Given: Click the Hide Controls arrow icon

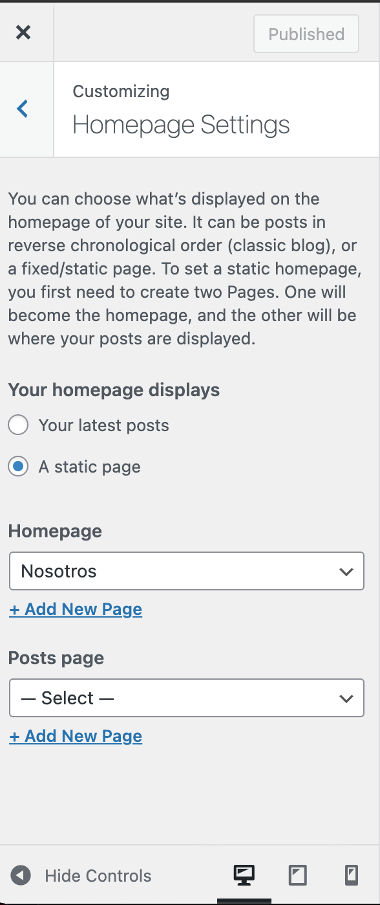Looking at the screenshot, I should [21, 876].
